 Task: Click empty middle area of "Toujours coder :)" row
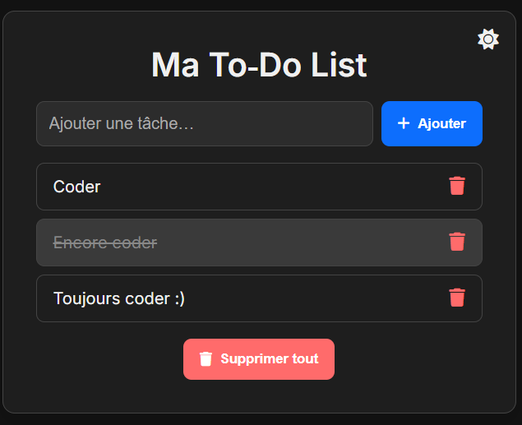(x=312, y=298)
